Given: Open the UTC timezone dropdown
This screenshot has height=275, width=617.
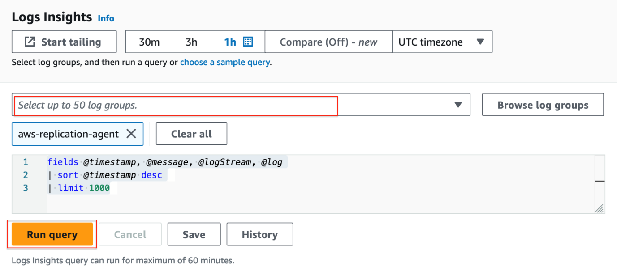Looking at the screenshot, I should tap(442, 42).
